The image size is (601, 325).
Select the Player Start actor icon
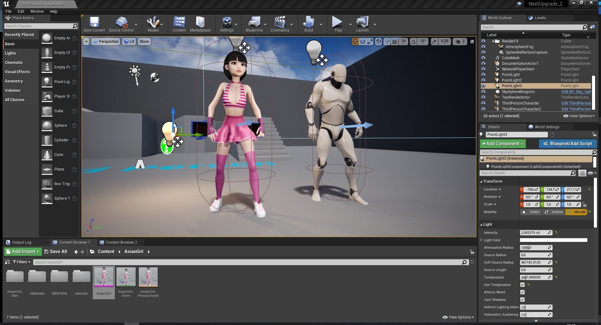click(x=47, y=96)
